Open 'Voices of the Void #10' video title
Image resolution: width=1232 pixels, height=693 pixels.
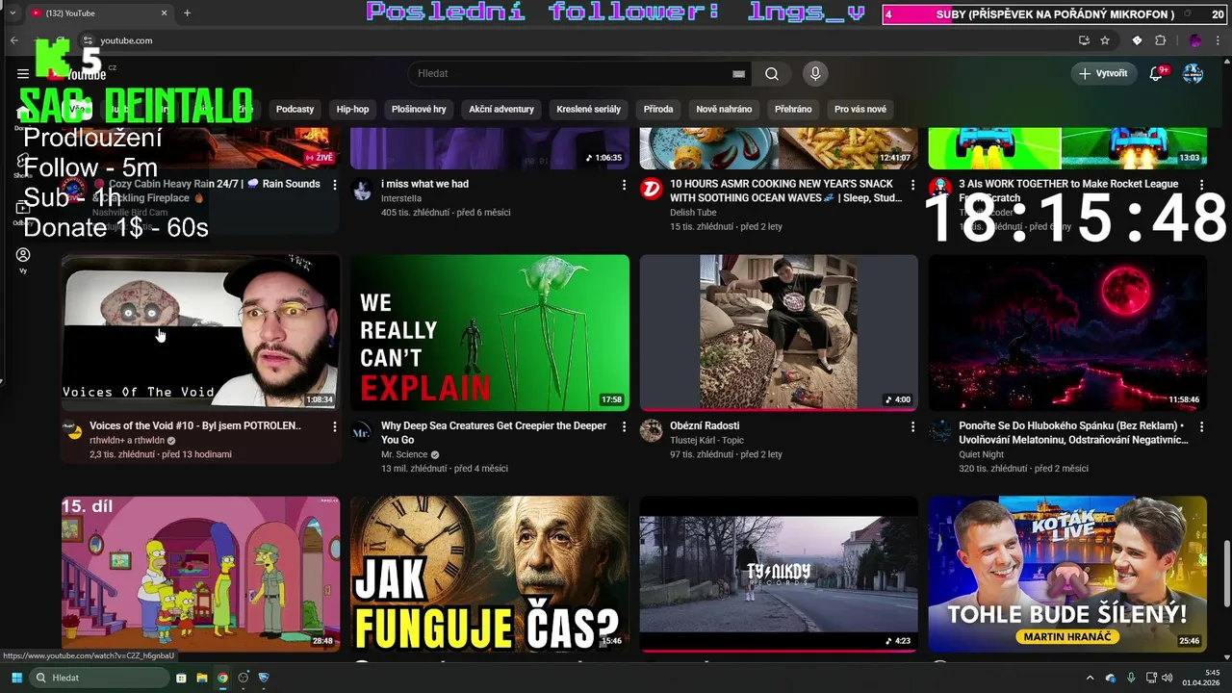[195, 425]
